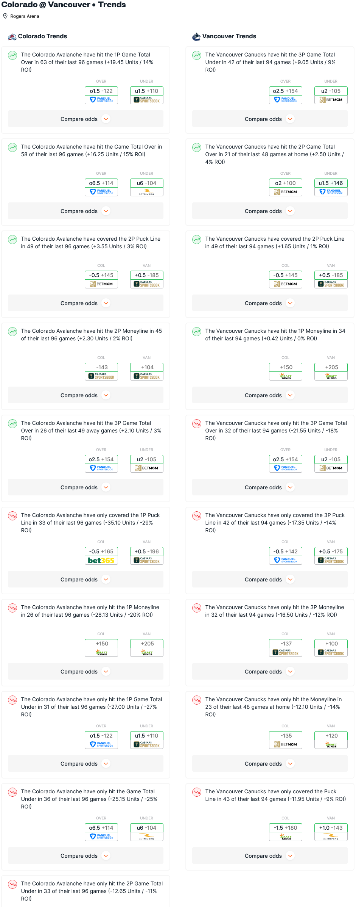Click the Vancouver Trends heading
This screenshot has width=356, height=907.
[229, 36]
